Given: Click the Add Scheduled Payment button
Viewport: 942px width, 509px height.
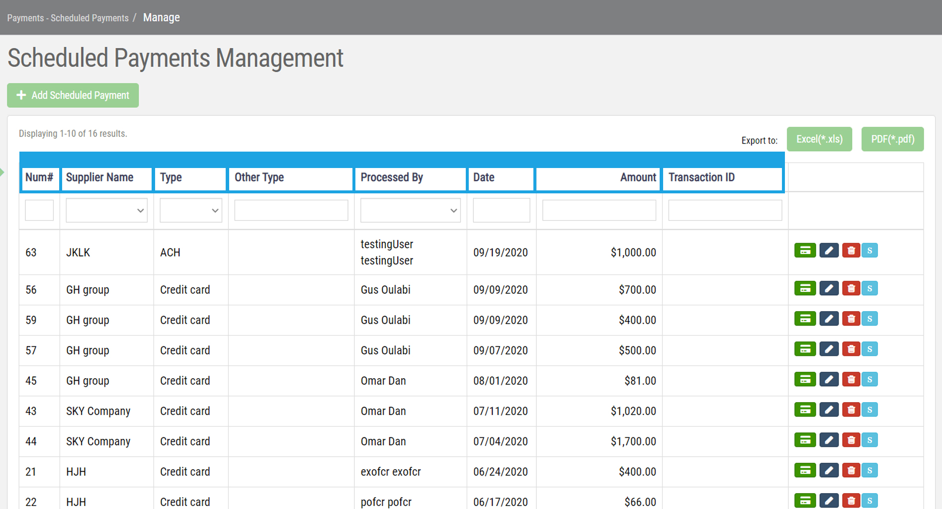Looking at the screenshot, I should click(73, 95).
